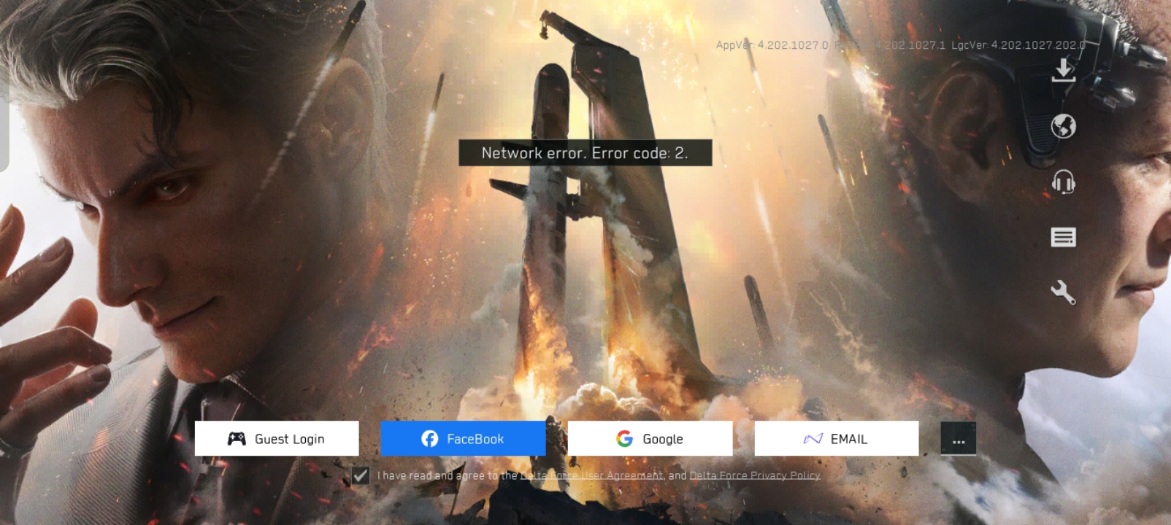Open the wrench repair tool icon

[1063, 292]
